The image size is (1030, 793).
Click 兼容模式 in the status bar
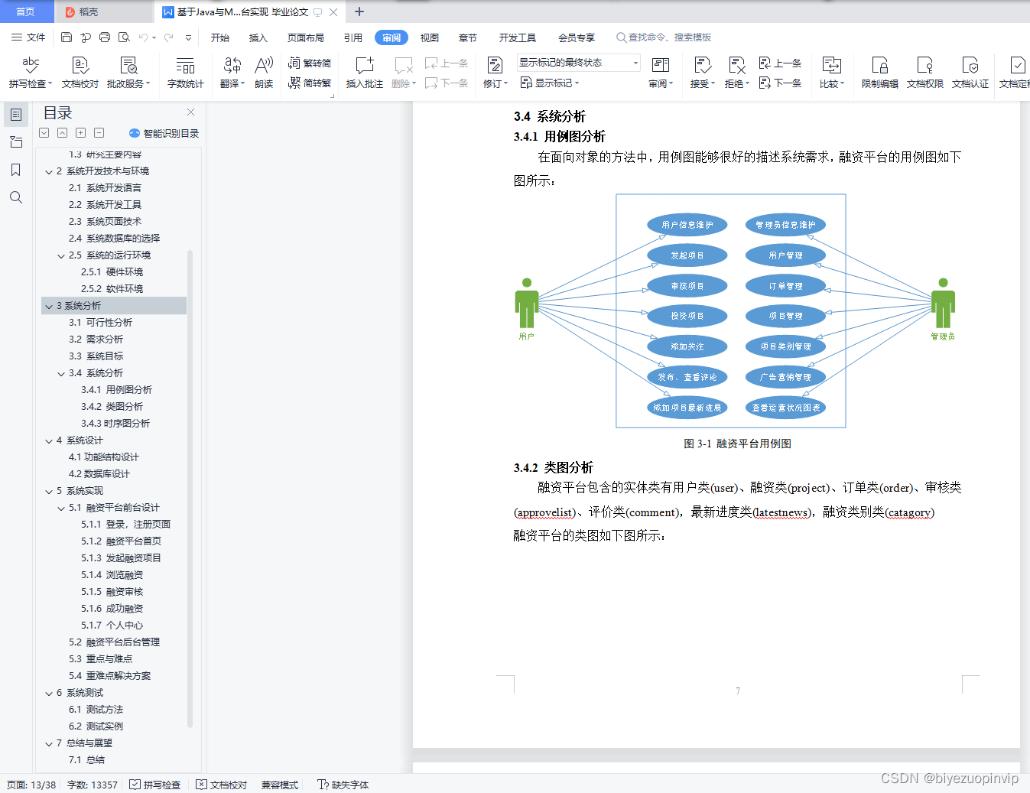280,785
